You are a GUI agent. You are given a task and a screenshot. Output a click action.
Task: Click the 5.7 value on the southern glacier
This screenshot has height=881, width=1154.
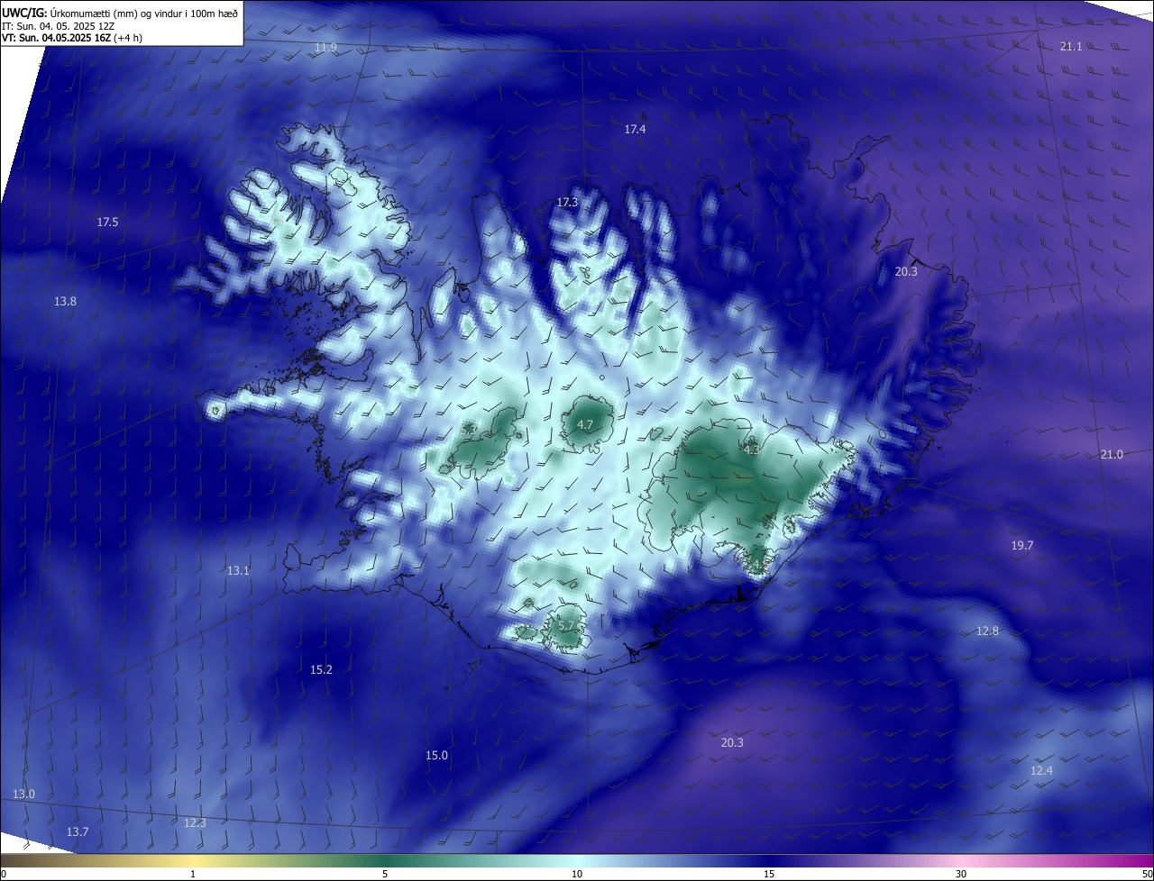pos(566,626)
